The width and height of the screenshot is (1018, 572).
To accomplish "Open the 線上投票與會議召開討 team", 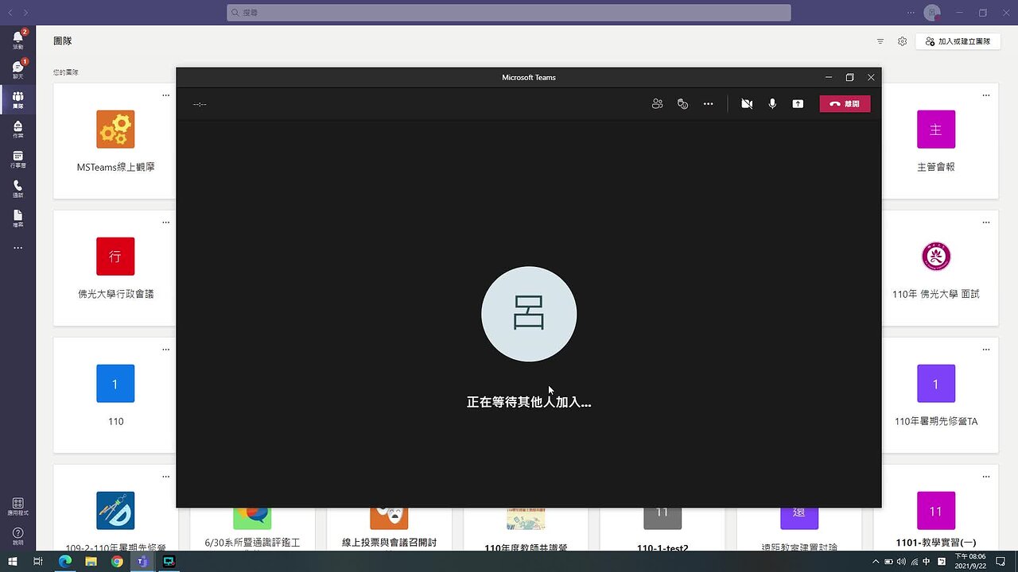I will click(x=389, y=529).
